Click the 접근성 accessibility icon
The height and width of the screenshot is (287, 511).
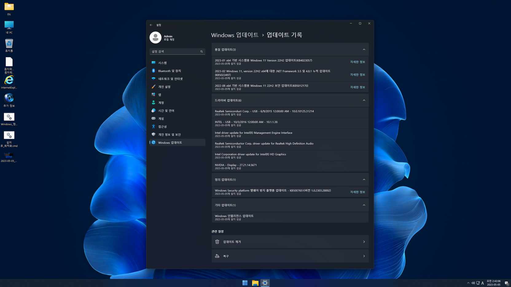tap(154, 126)
